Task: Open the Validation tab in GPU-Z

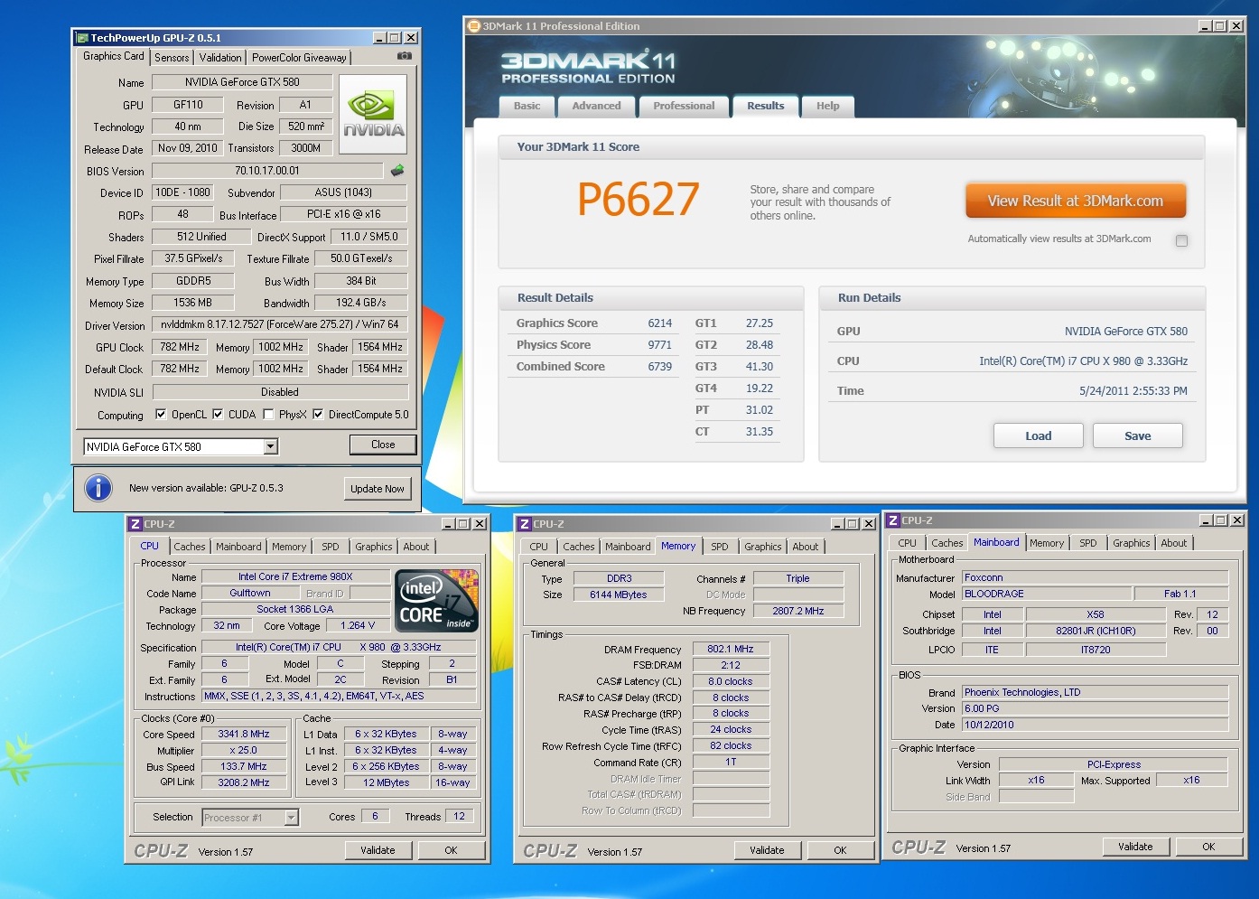Action: tap(220, 58)
